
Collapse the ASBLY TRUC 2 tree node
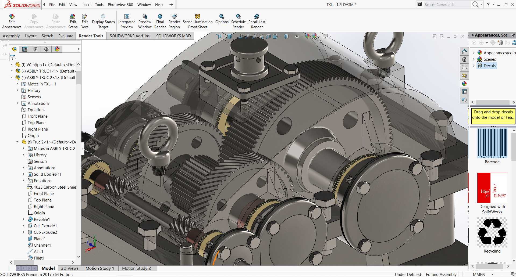click(x=11, y=78)
